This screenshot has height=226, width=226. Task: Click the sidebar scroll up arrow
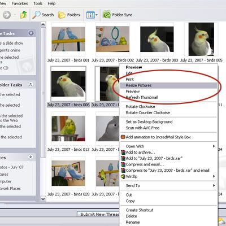(43, 25)
